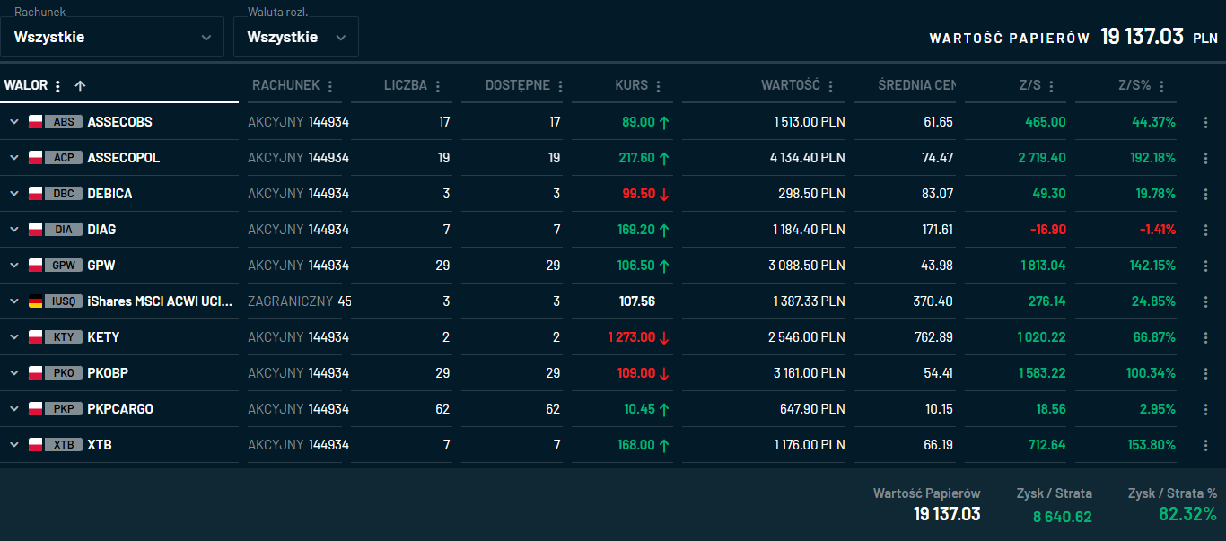Sort by the Z/S% column header

point(1134,86)
